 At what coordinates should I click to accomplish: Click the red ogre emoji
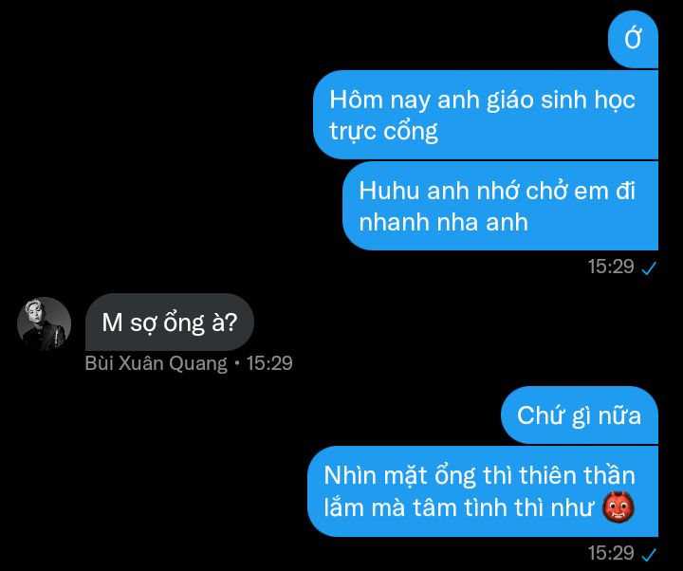coord(618,507)
